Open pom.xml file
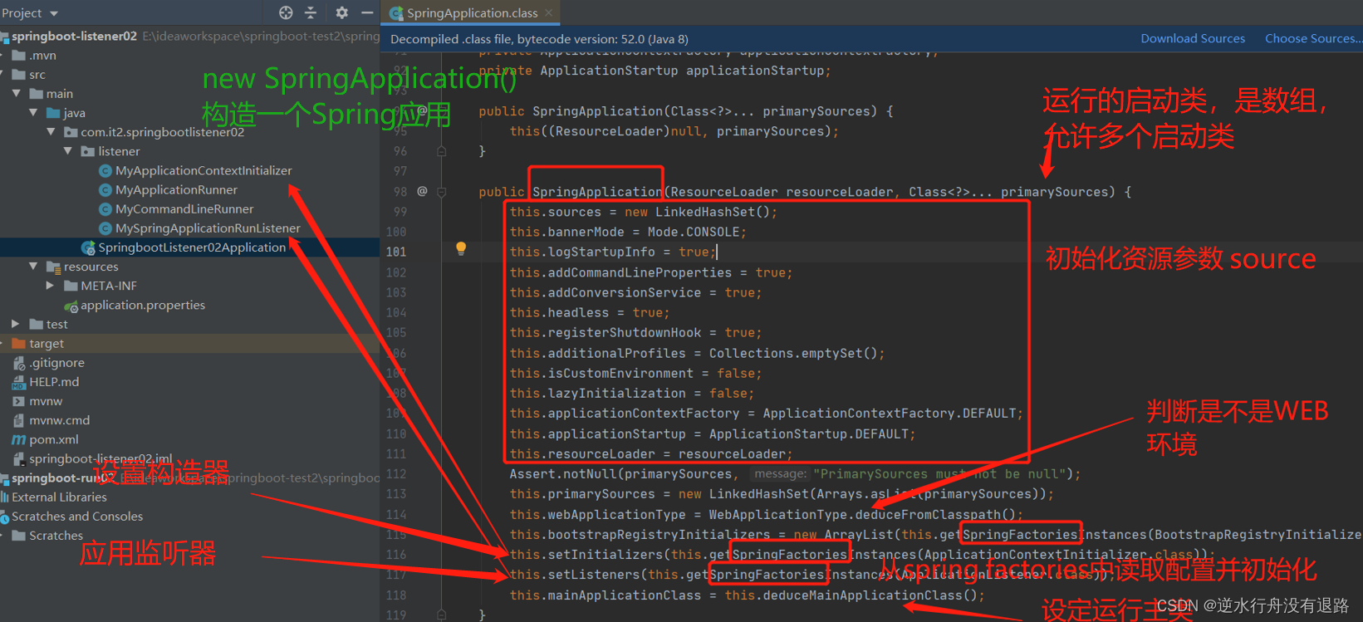The height and width of the screenshot is (622, 1363). 54,439
